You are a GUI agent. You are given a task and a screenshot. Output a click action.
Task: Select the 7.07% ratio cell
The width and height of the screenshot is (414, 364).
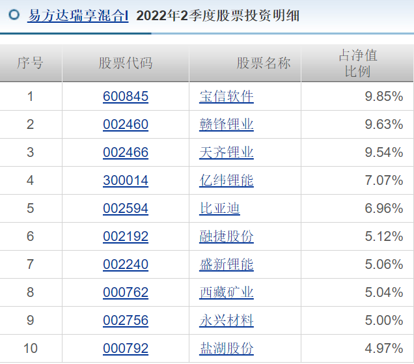click(x=357, y=180)
